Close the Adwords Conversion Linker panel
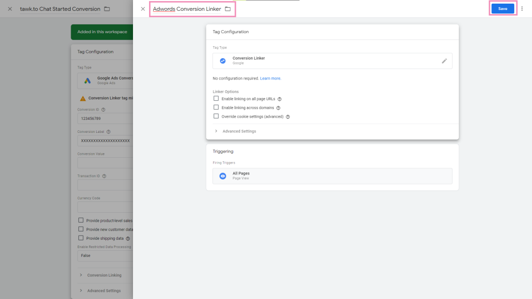Screen dimensions: 532x299 [x=143, y=9]
